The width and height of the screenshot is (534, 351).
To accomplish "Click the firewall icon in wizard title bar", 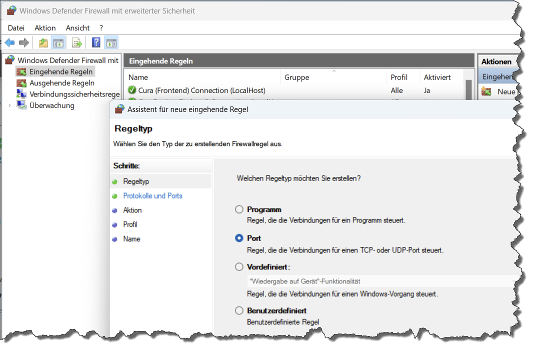I will point(119,109).
